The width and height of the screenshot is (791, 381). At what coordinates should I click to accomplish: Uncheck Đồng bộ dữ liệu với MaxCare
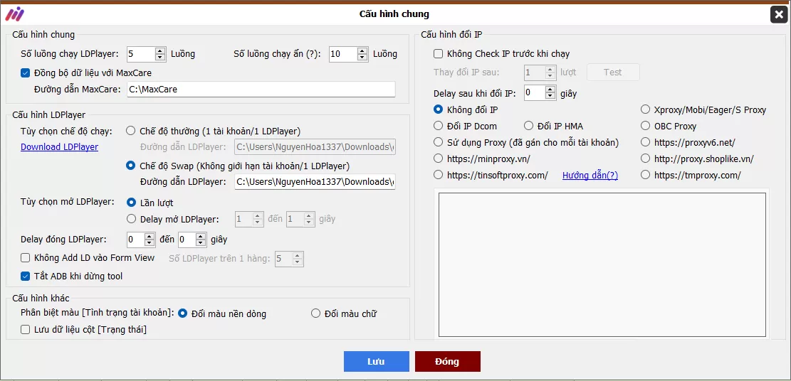[26, 73]
